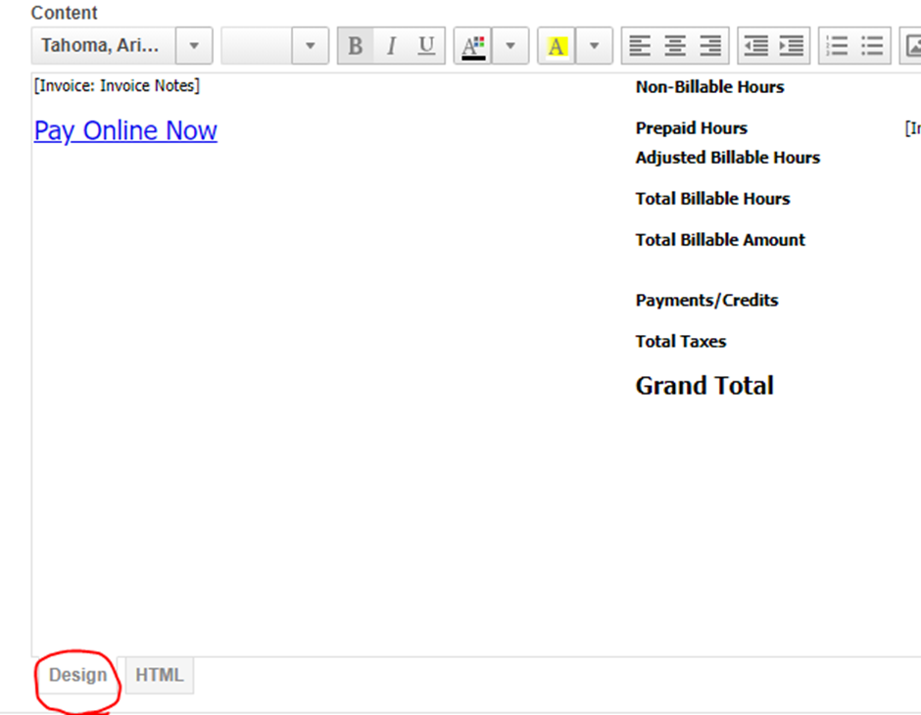The height and width of the screenshot is (715, 921).
Task: Apply underline formatting
Action: point(425,45)
